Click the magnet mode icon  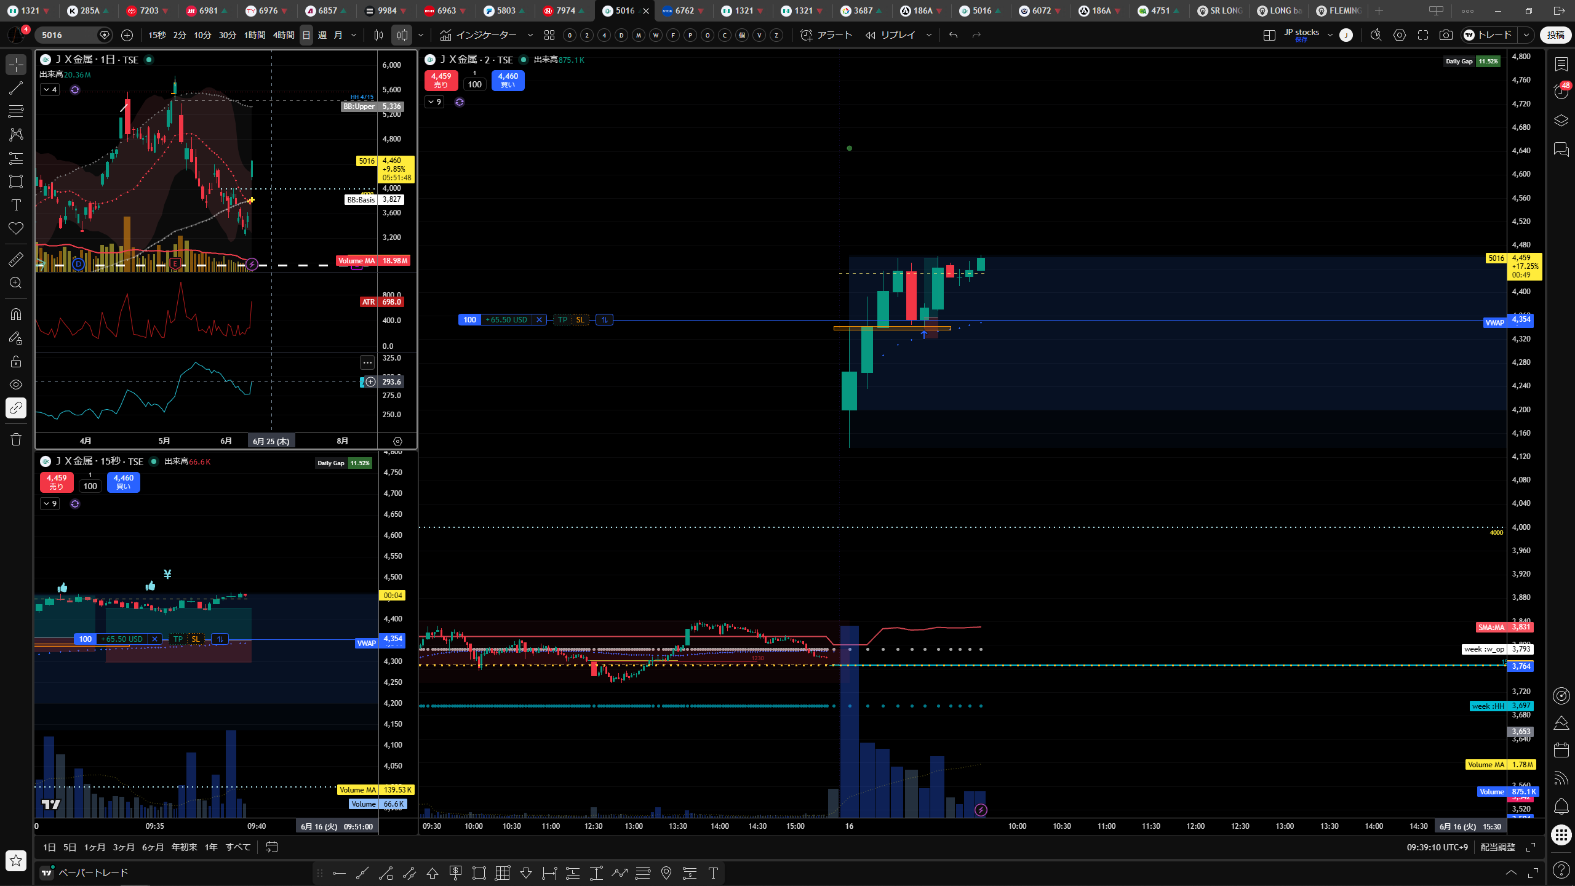click(x=16, y=314)
